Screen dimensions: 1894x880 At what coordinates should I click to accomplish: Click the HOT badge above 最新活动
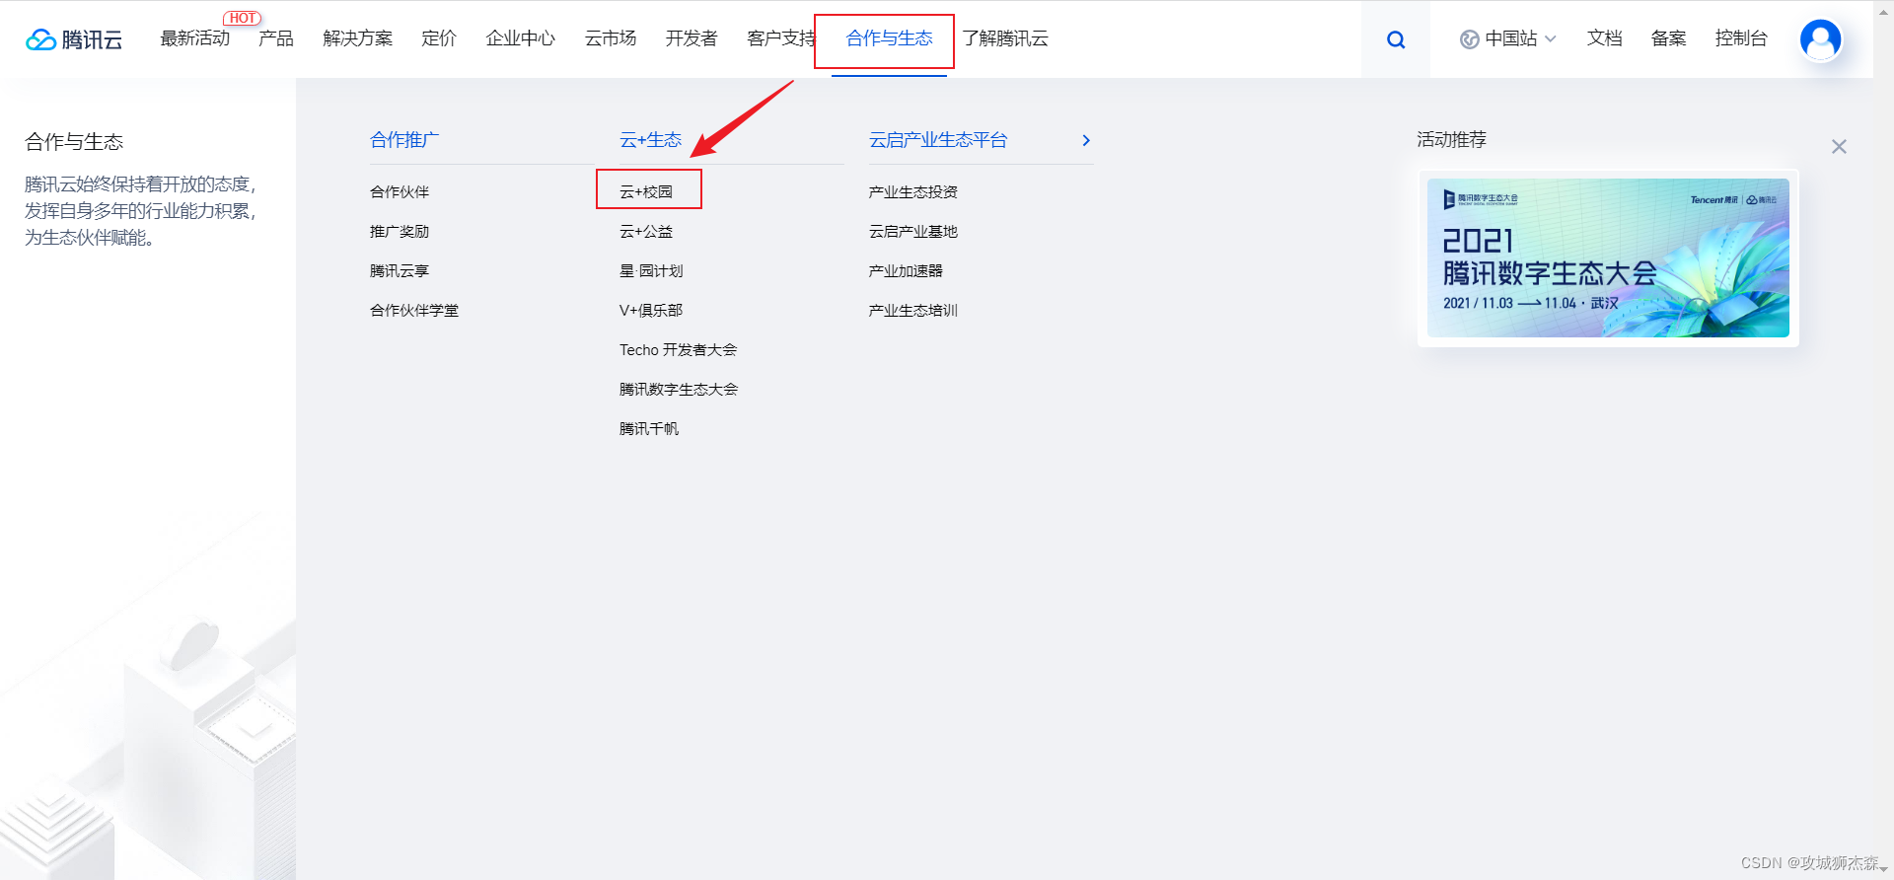click(243, 18)
